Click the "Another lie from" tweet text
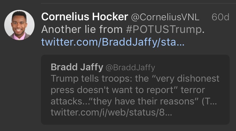 82,29
